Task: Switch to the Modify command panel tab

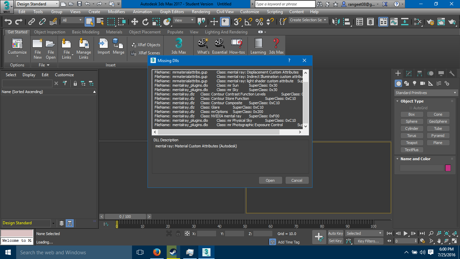Action: pyautogui.click(x=409, y=73)
